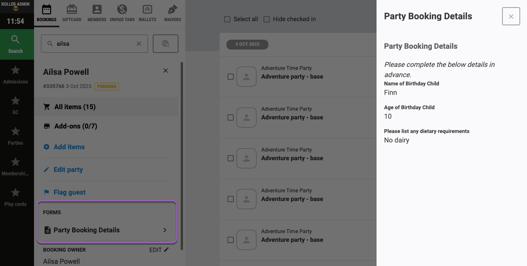Select the Parties sidebar item
The width and height of the screenshot is (527, 266).
tap(15, 136)
